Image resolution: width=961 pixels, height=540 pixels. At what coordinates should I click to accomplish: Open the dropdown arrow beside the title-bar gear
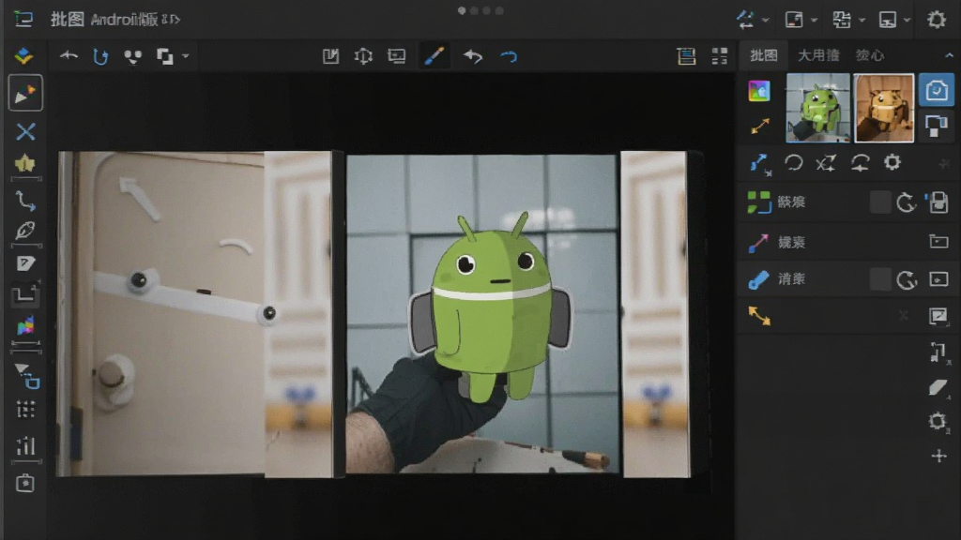pyautogui.click(x=908, y=21)
